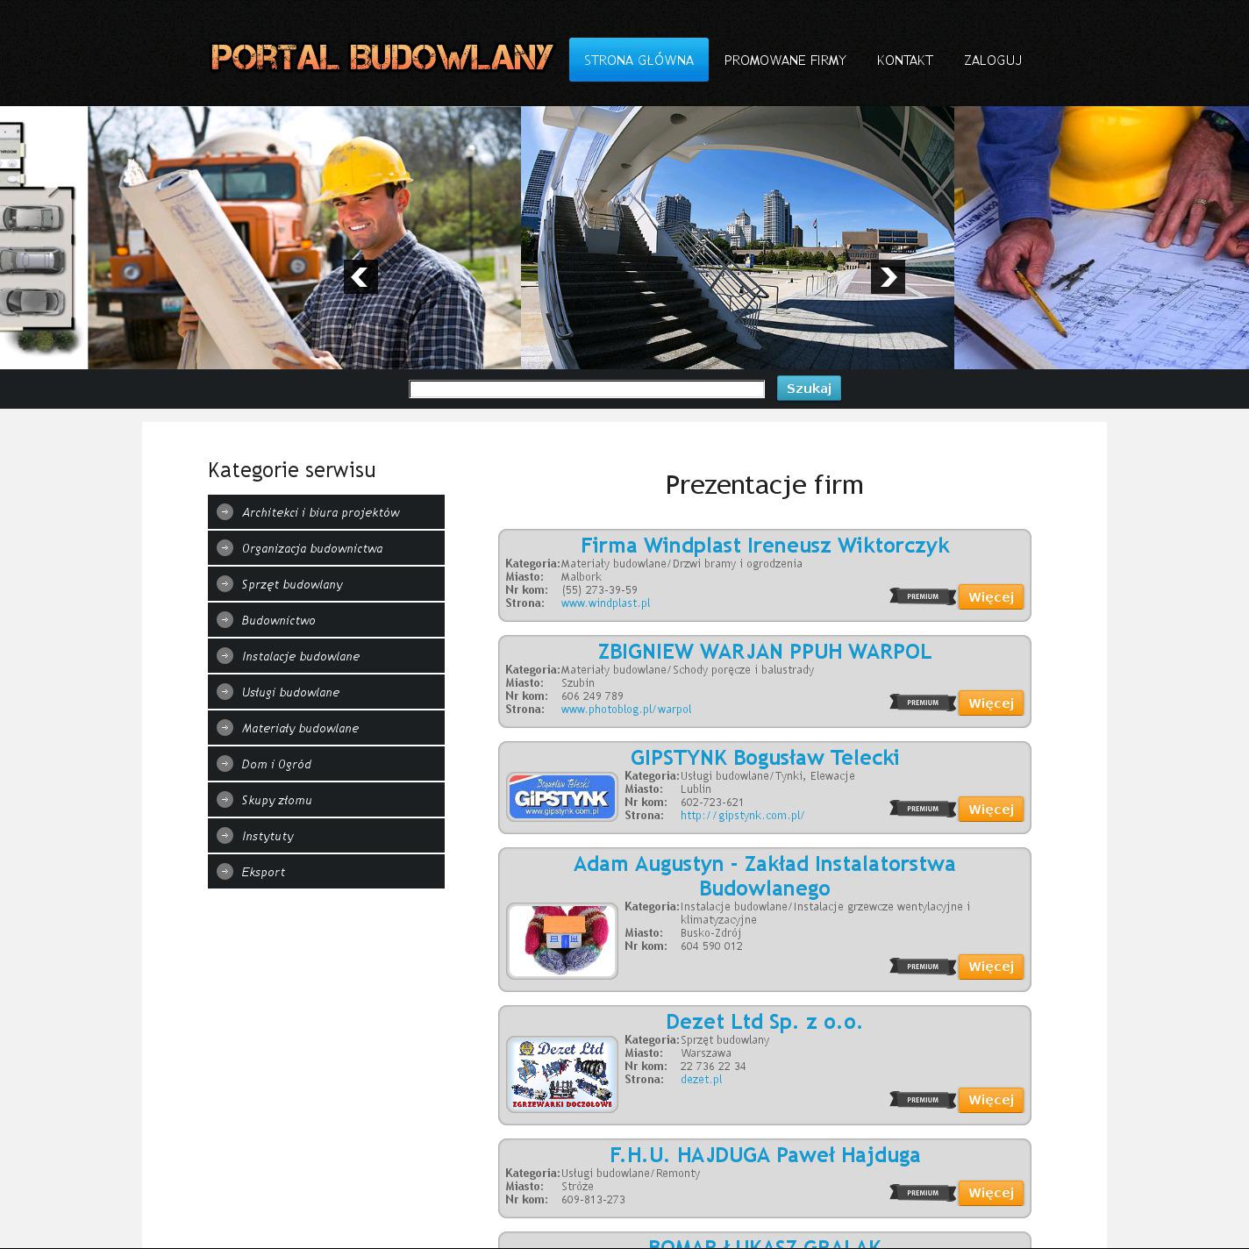Click the hands-holding-house thumbnail of Adam Augustyn

(562, 941)
